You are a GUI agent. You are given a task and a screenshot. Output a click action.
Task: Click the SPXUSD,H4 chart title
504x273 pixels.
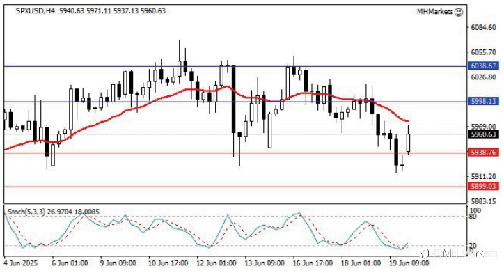pyautogui.click(x=36, y=11)
